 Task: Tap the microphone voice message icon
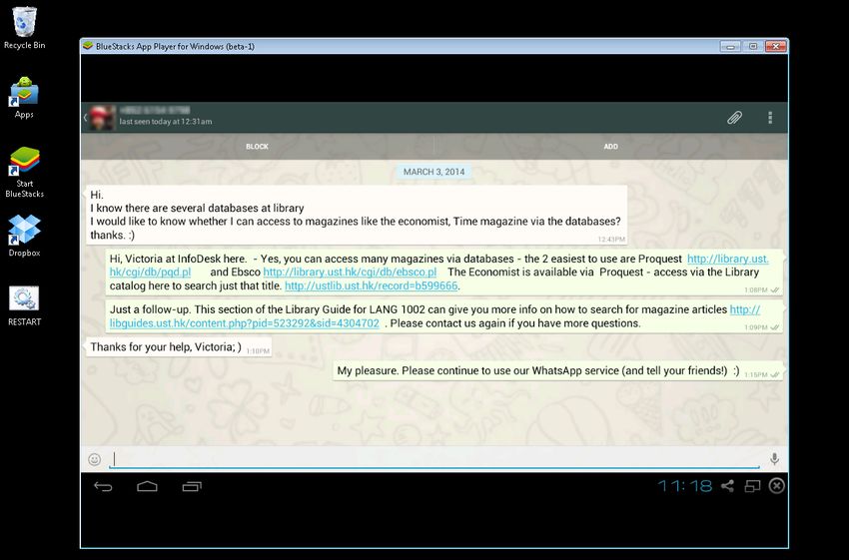[x=775, y=459]
